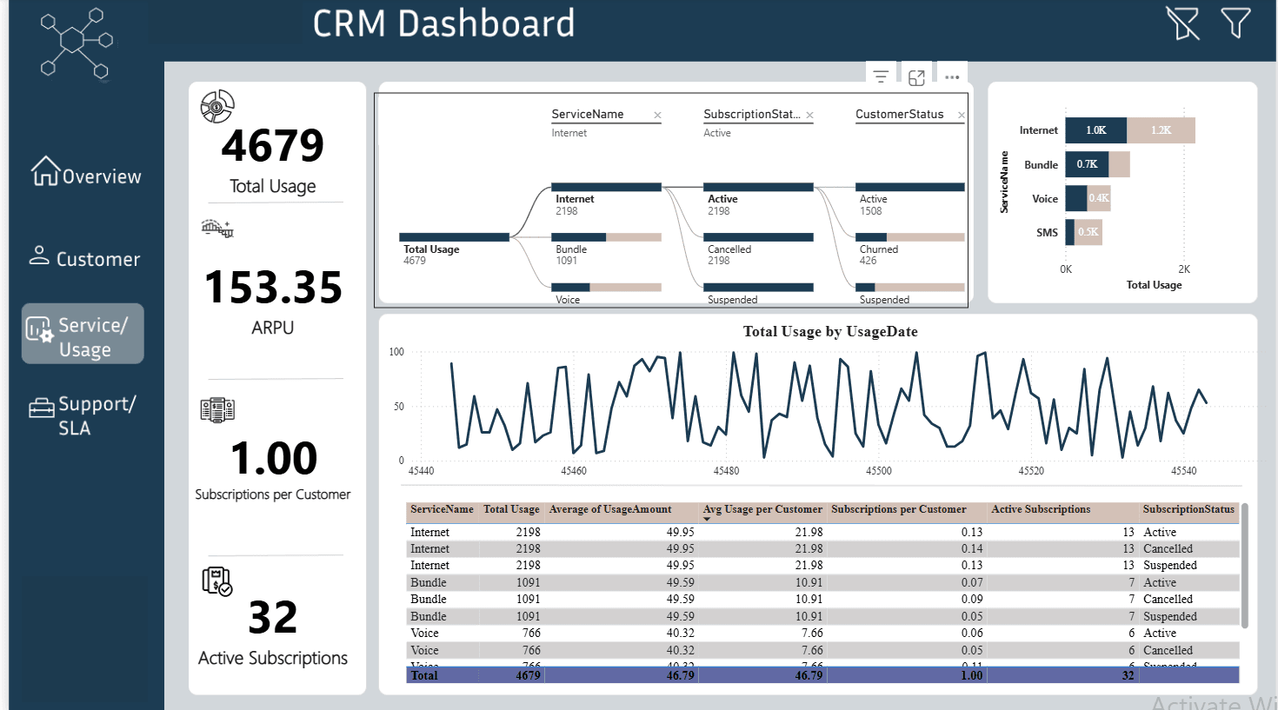
Task: Click the ARPU card icon
Action: (217, 229)
